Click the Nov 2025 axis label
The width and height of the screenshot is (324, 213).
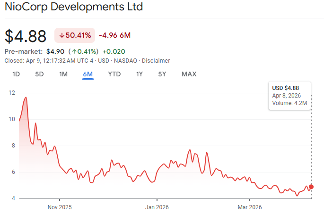point(60,207)
